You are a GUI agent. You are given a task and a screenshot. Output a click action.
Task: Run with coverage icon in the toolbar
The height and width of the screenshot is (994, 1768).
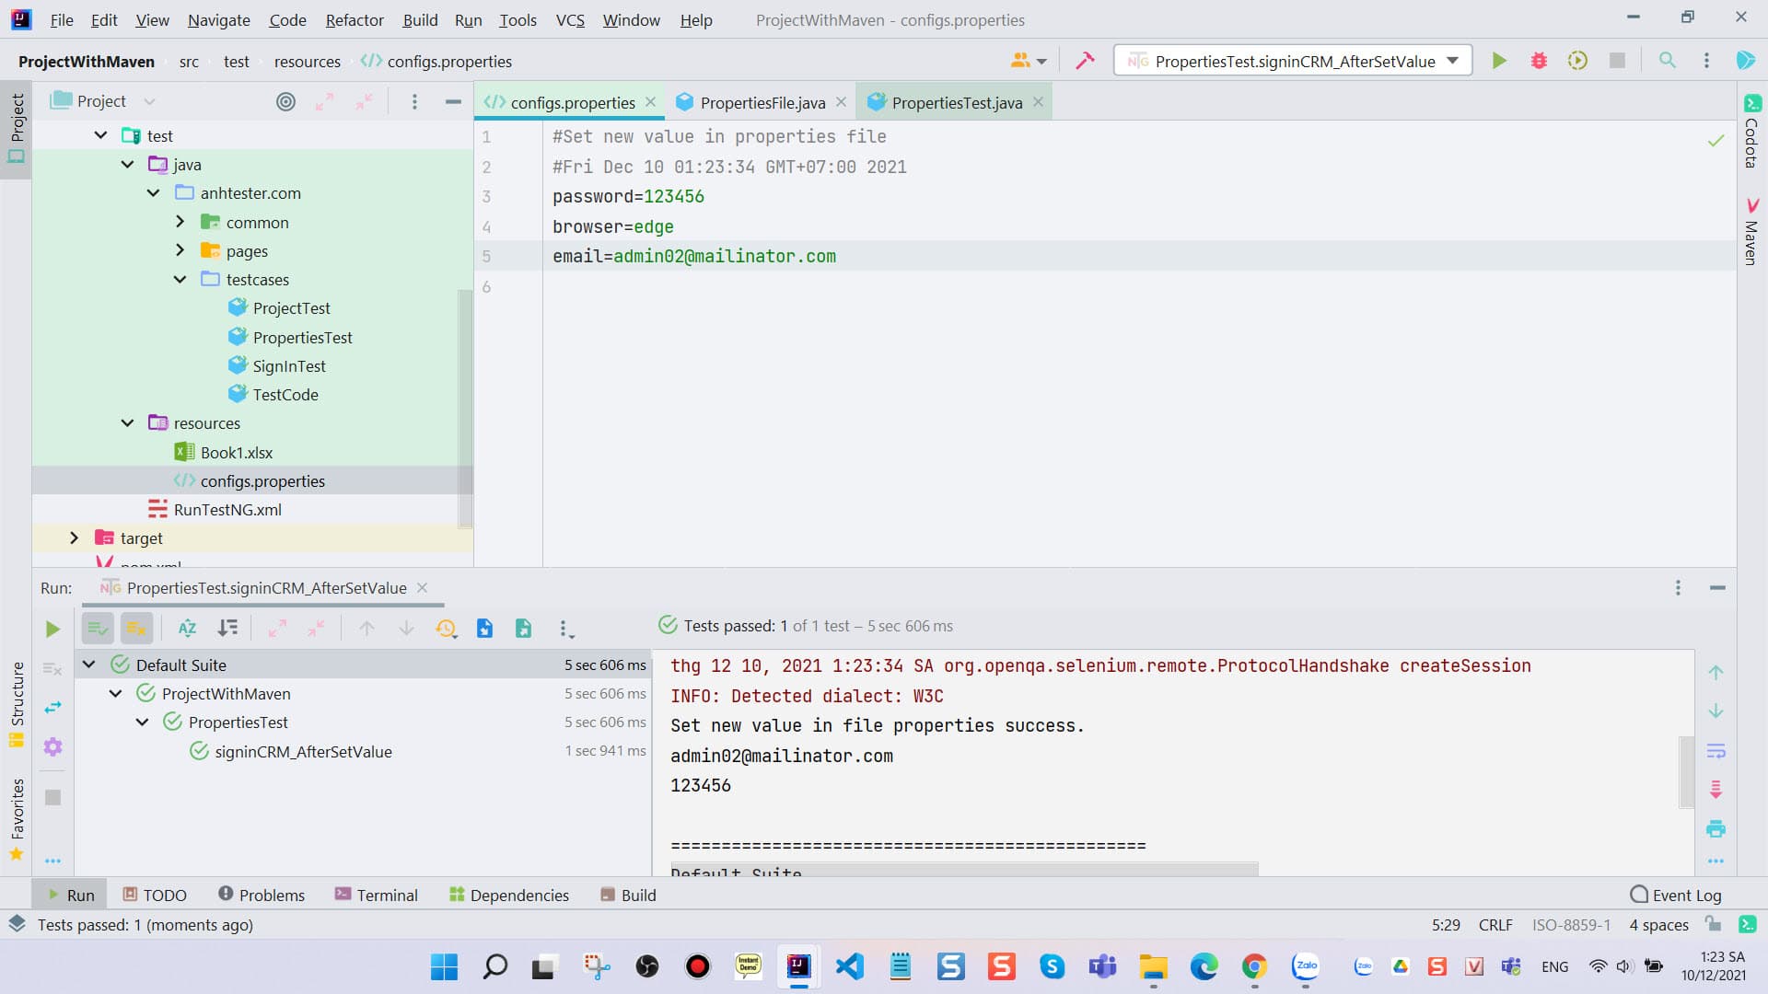click(1577, 61)
